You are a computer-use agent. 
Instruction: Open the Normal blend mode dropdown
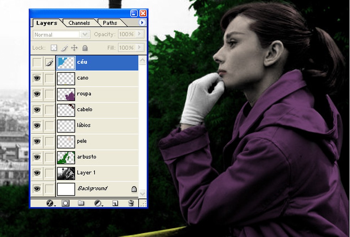pos(85,34)
